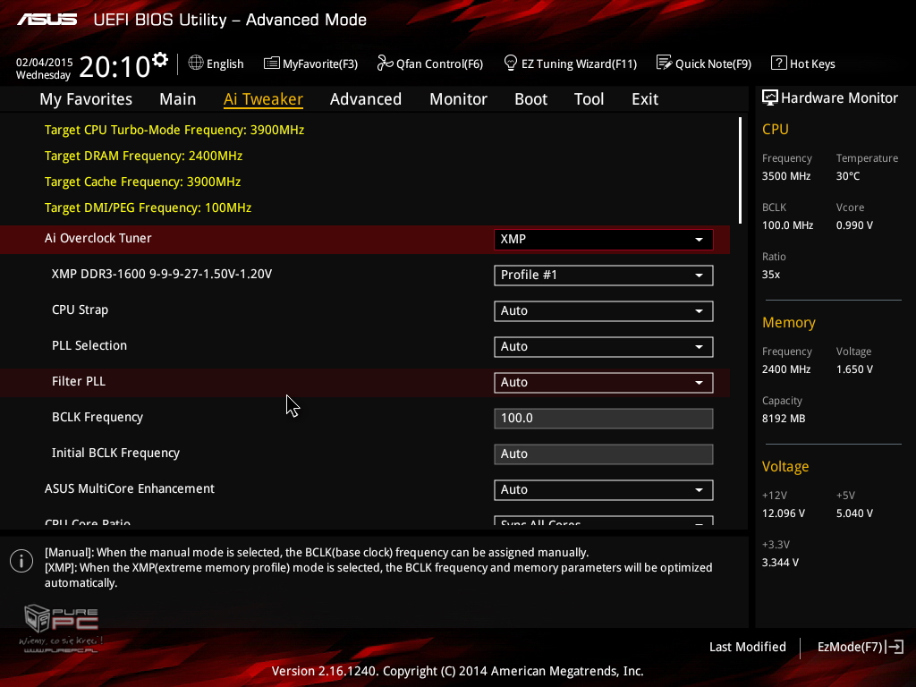Expand the CPU Strap dropdown
Screen dimensions: 916x687
click(604, 310)
